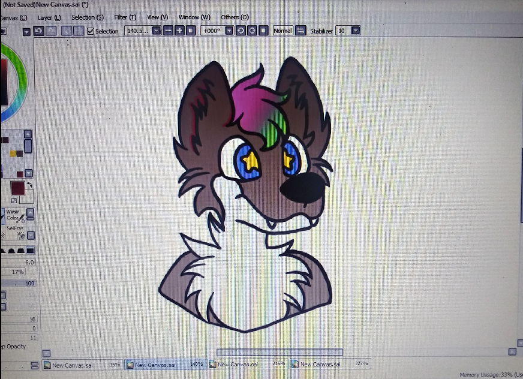This screenshot has width=523, height=379.
Task: Open the Filter menu
Action: tap(125, 17)
